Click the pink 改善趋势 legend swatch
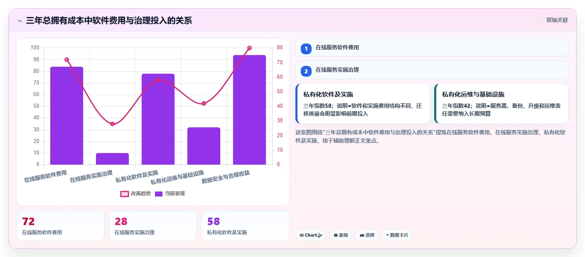Image resolution: width=585 pixels, height=257 pixels. point(124,194)
